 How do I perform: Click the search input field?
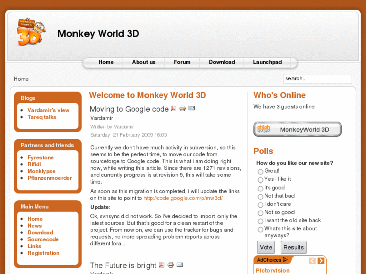318,79
